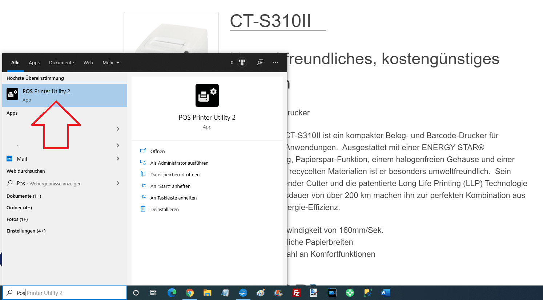The width and height of the screenshot is (543, 300).
Task: Open Google Chrome from taskbar
Action: (x=189, y=293)
